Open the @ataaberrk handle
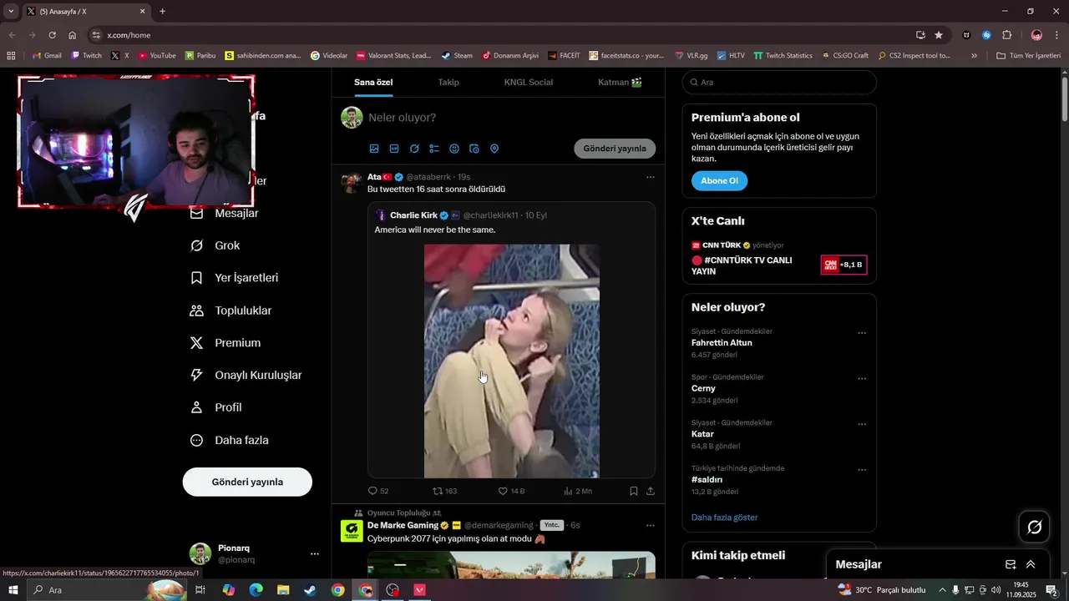1069x601 pixels. coord(428,177)
